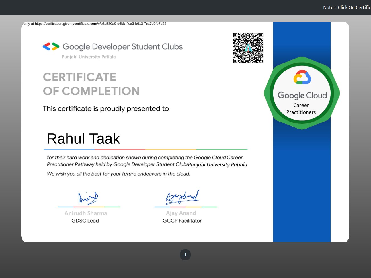Click the "Career Practitioners" badge text
The image size is (371, 278).
(301, 109)
